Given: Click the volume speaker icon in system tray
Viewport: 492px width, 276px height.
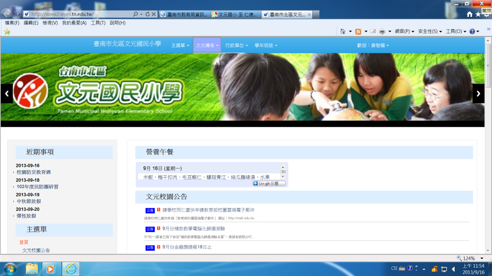Looking at the screenshot, I should (454, 269).
